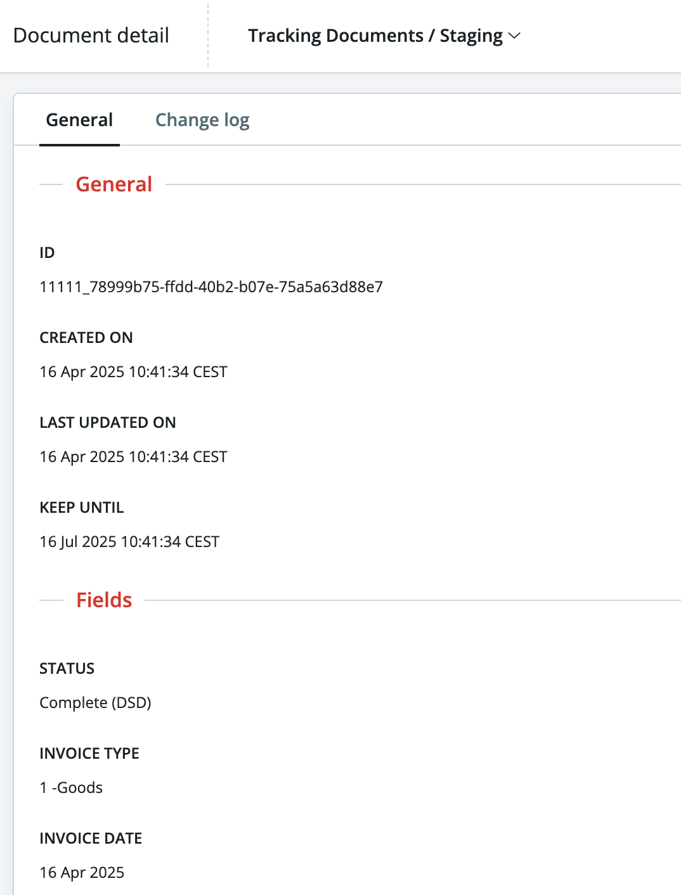This screenshot has width=681, height=895.
Task: Select the General tab
Action: [x=79, y=120]
